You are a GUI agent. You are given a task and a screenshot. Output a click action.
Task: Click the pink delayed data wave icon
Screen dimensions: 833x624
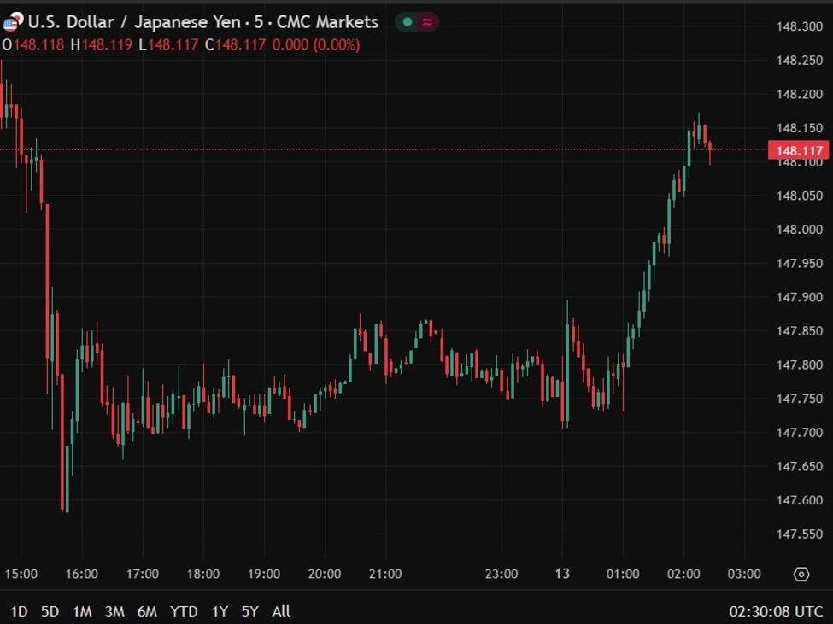(x=427, y=21)
